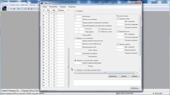Click the red key-people icon in background toolbar

pos(14,9)
